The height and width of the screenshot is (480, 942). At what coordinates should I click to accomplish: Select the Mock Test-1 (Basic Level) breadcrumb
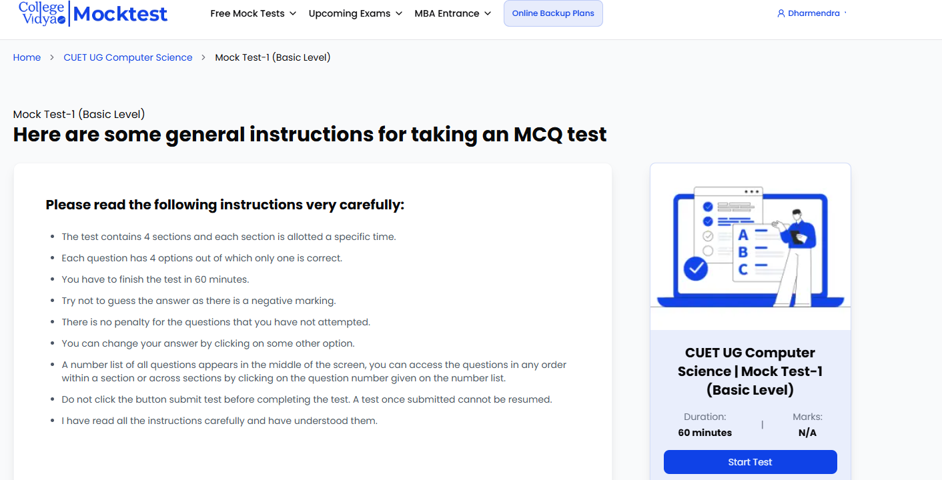tap(273, 57)
